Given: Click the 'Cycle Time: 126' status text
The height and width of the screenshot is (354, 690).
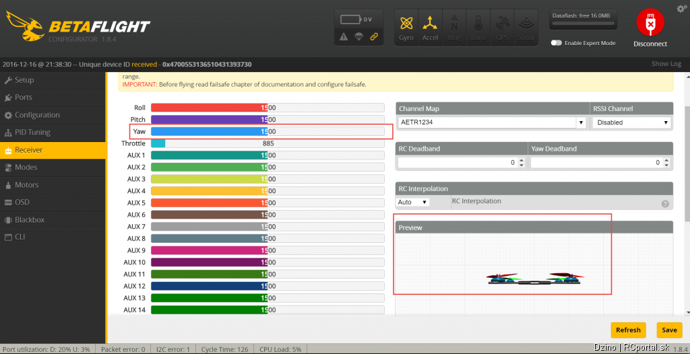Looking at the screenshot, I should 224,349.
